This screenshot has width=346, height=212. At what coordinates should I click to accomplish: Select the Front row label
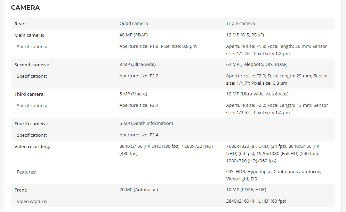[x=21, y=190]
